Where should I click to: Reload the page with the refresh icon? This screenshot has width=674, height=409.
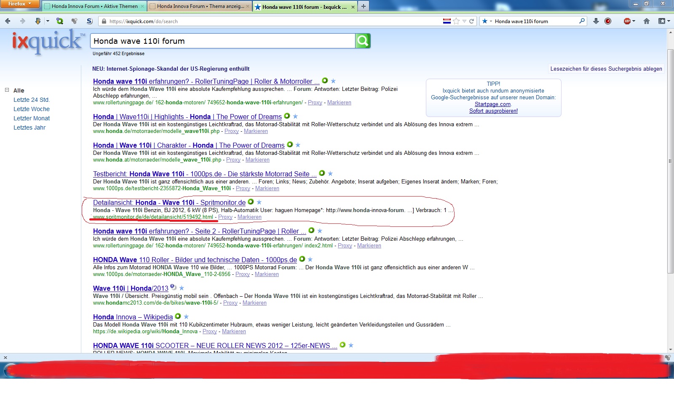click(x=472, y=21)
